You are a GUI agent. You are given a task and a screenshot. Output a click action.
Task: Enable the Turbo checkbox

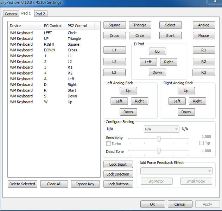click(108, 143)
